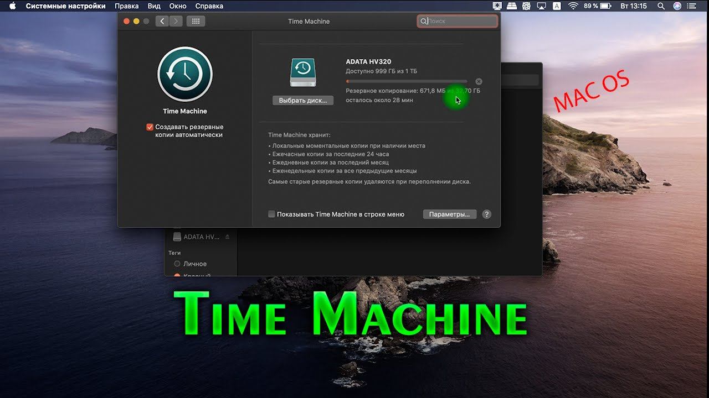Image resolution: width=709 pixels, height=398 pixels.
Task: Go back with the left arrow button
Action: click(x=162, y=21)
